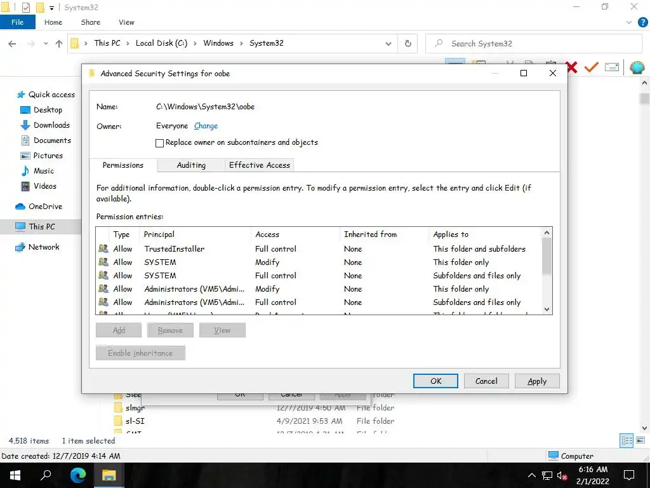This screenshot has width=650, height=488.
Task: Switch to the Effective Access tab
Action: point(260,165)
